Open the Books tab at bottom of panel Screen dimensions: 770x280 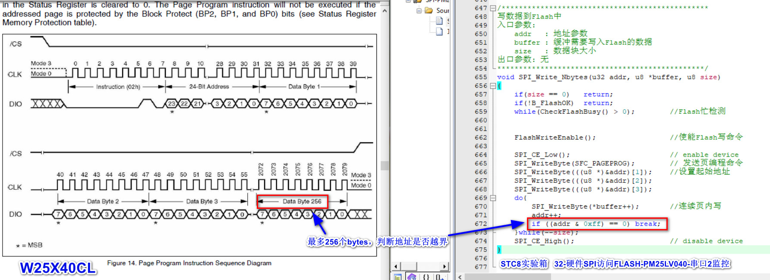point(412,277)
